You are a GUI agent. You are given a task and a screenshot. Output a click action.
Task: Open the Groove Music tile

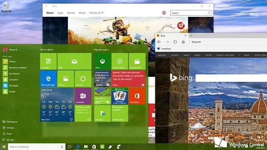(x=120, y=61)
